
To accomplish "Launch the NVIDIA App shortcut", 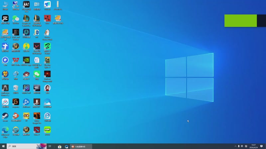I will pyautogui.click(x=26, y=61).
